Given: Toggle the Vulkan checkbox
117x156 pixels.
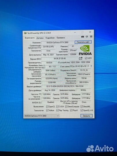Looking at the screenshot, I should click(x=47, y=110).
